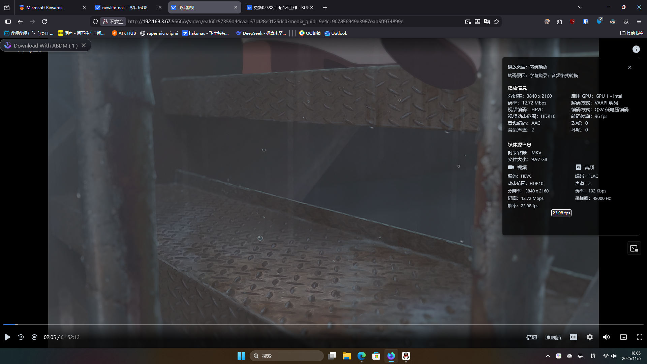This screenshot has height=364, width=647.
Task: Click the video progress bar
Action: point(323,325)
